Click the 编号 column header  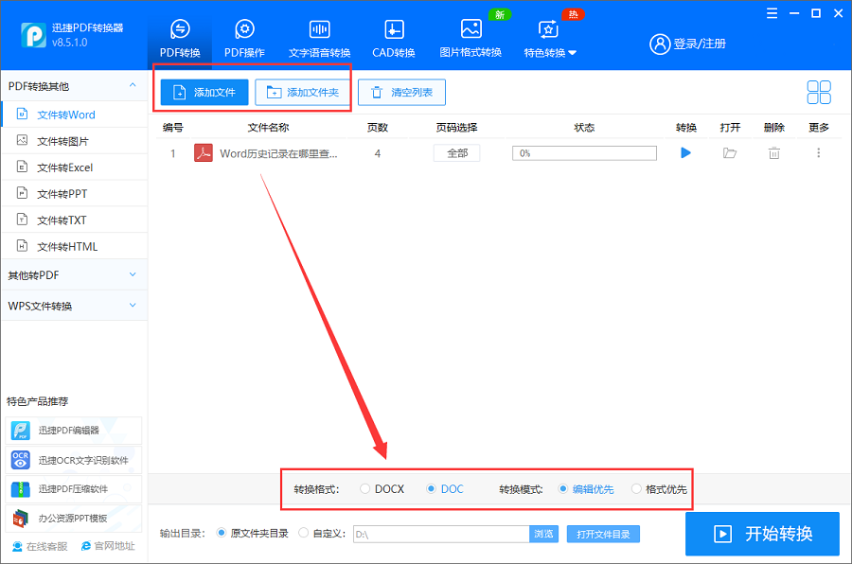173,128
